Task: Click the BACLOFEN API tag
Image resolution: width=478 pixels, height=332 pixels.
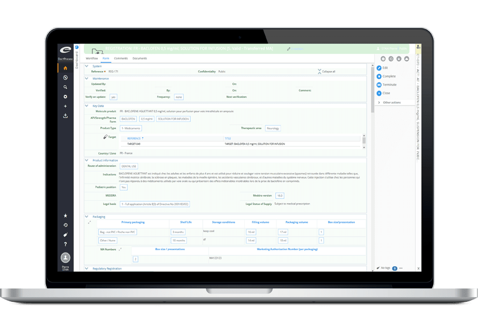Action: pos(128,119)
